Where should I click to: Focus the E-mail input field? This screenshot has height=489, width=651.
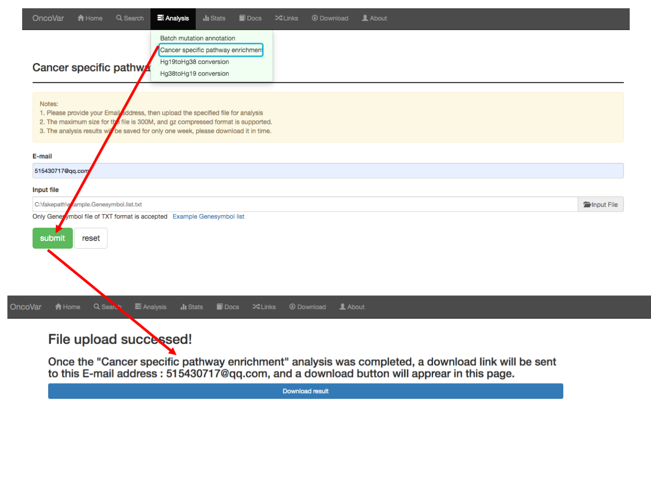pos(328,171)
